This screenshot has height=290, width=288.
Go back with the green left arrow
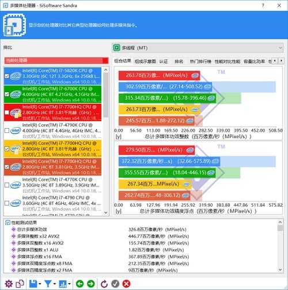pyautogui.click(x=79, y=284)
